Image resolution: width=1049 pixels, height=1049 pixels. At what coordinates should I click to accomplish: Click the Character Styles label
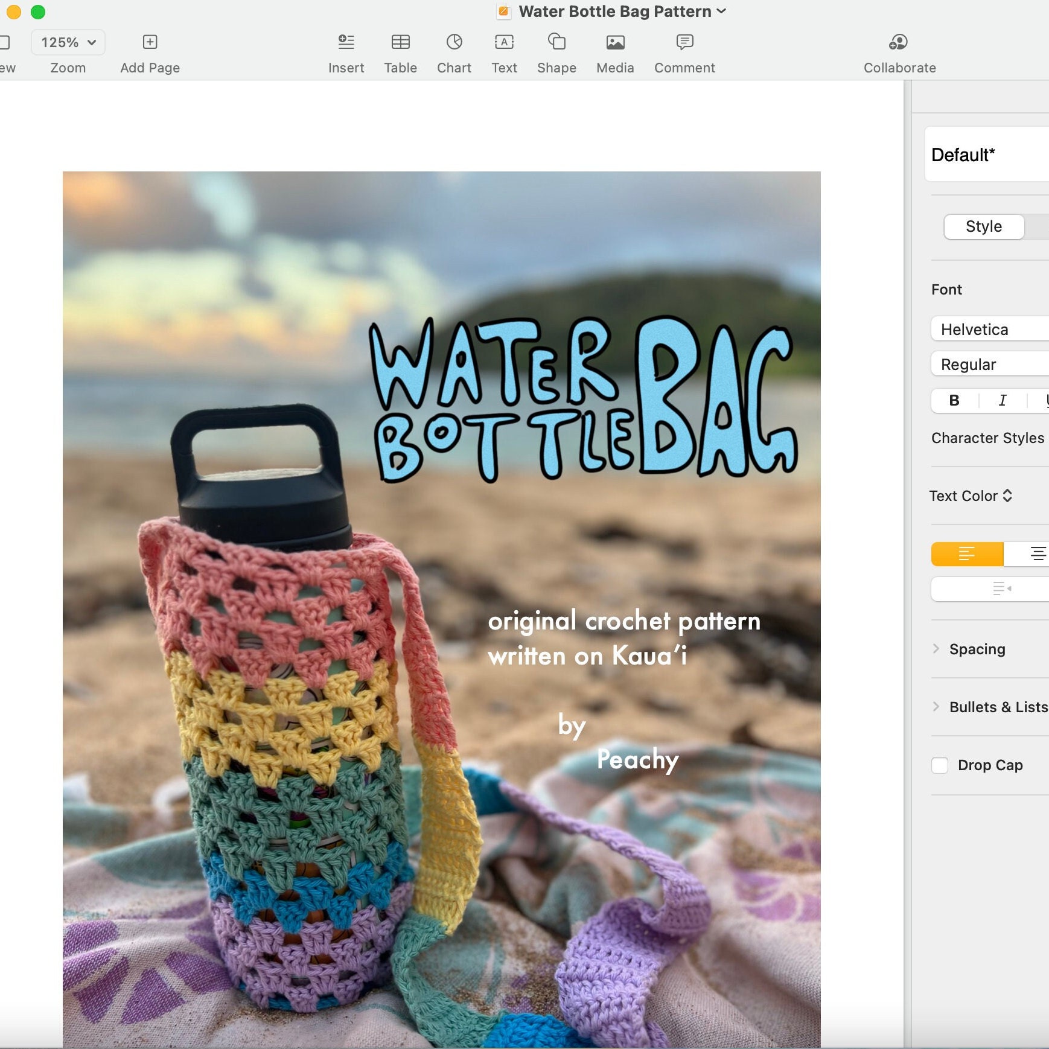[987, 438]
